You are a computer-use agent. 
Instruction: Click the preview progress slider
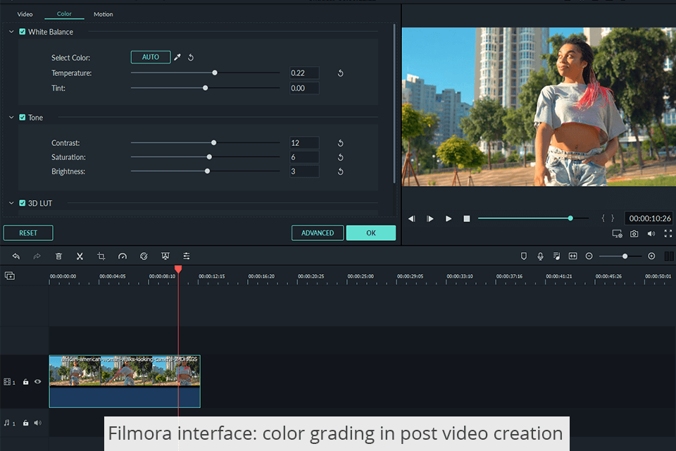pyautogui.click(x=533, y=218)
